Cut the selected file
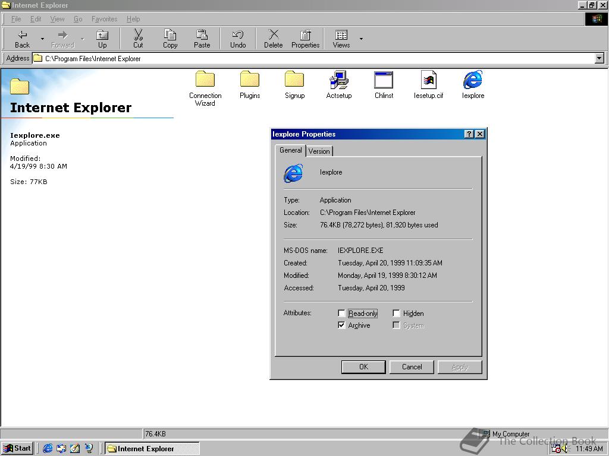This screenshot has height=456, width=609. tap(138, 39)
